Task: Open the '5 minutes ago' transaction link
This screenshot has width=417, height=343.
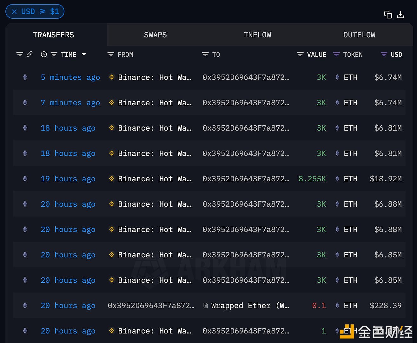Action: [x=70, y=77]
